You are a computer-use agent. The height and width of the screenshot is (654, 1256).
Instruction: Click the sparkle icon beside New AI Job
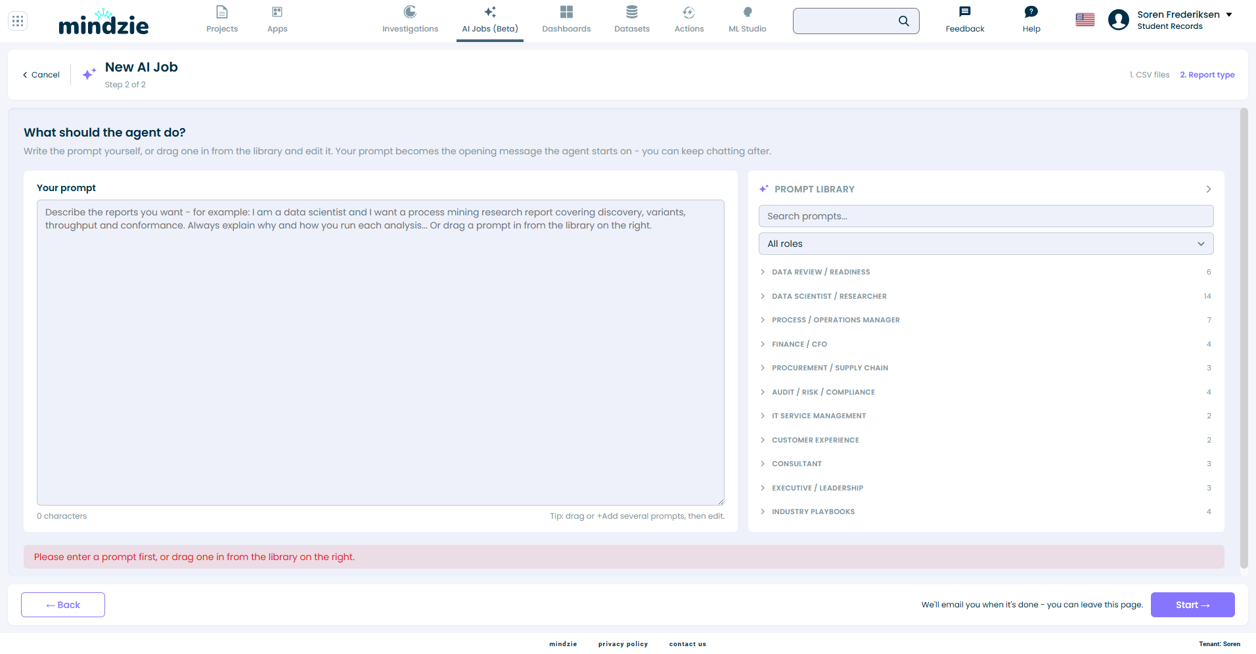click(89, 74)
